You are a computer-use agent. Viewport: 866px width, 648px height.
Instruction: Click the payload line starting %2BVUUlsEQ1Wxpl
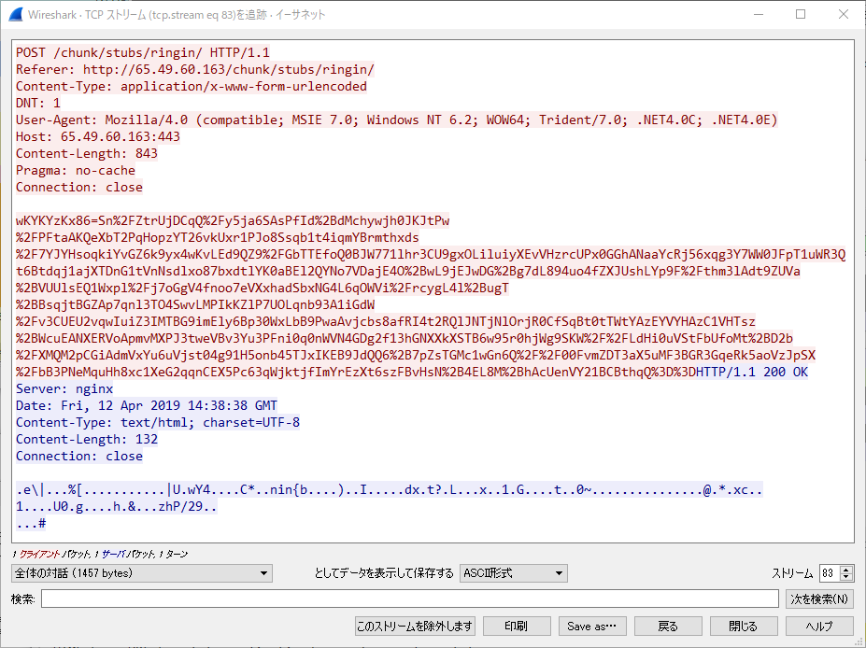pos(263,288)
